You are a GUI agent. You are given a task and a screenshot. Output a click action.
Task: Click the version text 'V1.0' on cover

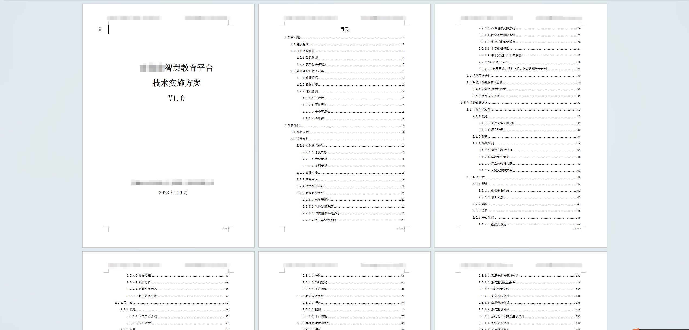(x=176, y=98)
